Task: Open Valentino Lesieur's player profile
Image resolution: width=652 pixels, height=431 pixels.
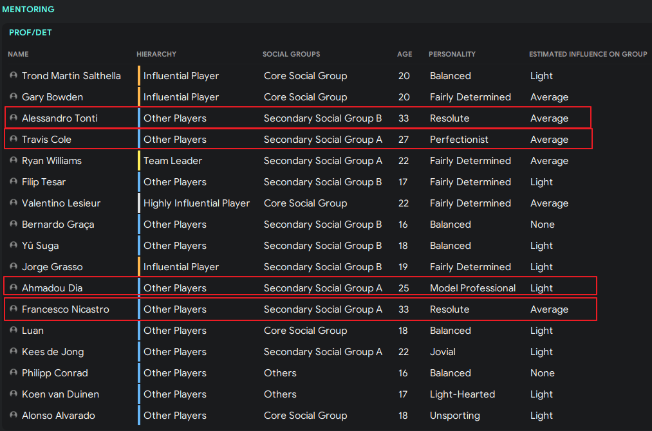Action: coord(61,203)
